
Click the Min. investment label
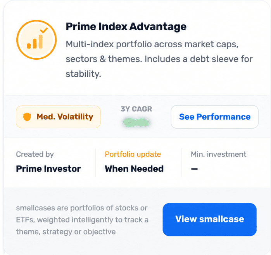[x=218, y=154]
